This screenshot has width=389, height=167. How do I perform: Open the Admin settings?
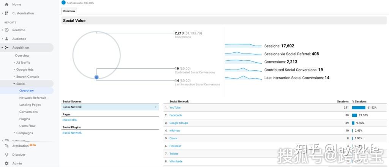tap(17, 164)
